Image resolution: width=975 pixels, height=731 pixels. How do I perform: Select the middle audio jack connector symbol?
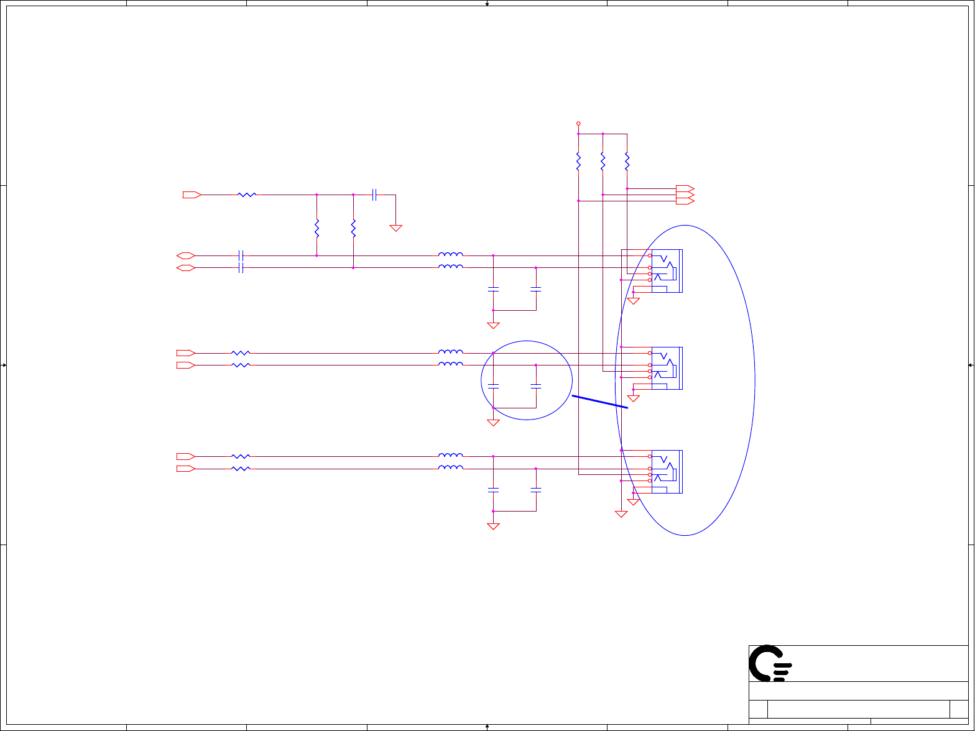[x=666, y=368]
